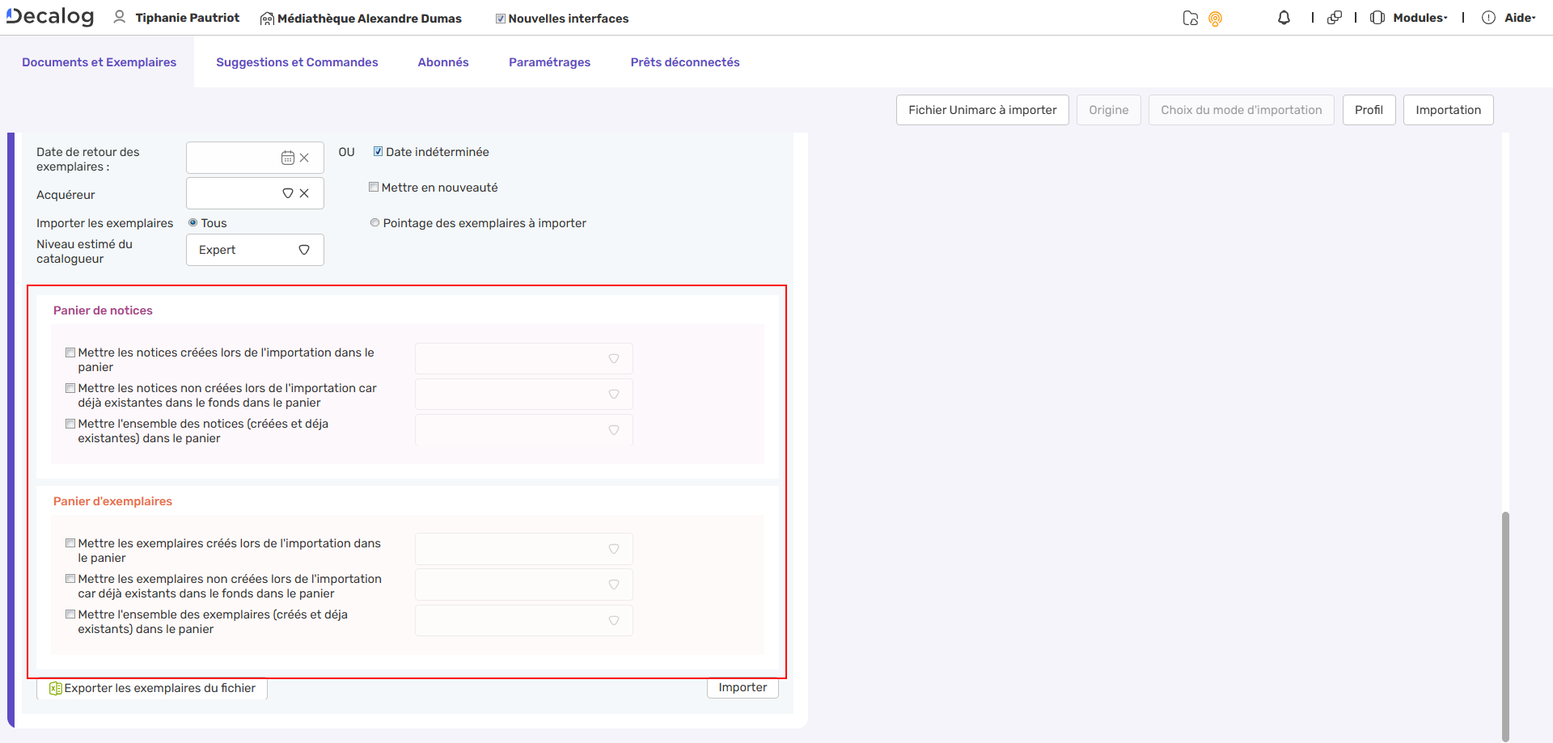Click inside the Date de retour field

(235, 157)
